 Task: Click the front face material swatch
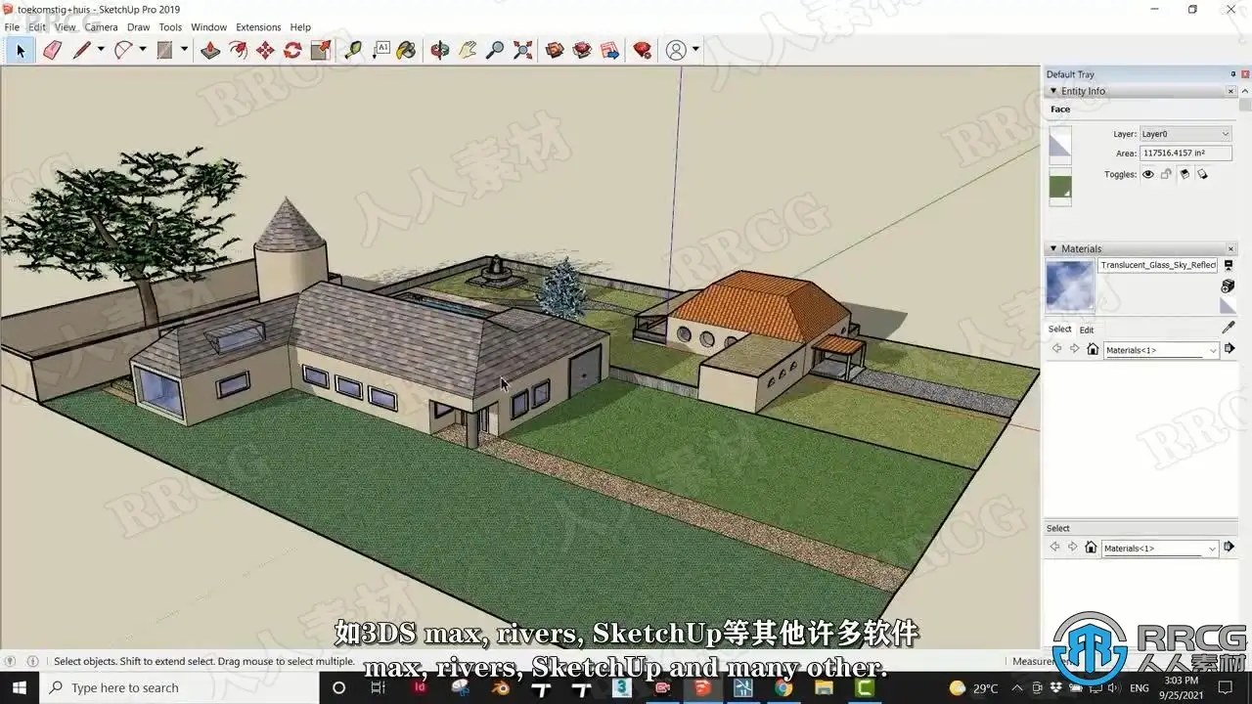1060,146
